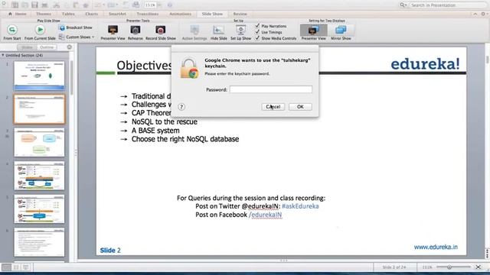The image size is (490, 275).
Task: Click the Print icon in top toolbar
Action: pos(44,5)
